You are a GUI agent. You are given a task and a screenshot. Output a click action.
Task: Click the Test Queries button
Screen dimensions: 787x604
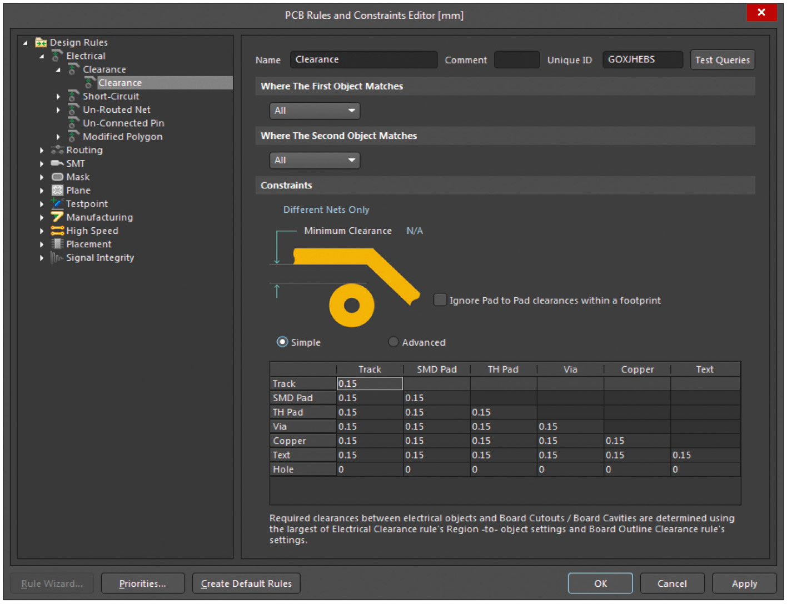pos(722,60)
